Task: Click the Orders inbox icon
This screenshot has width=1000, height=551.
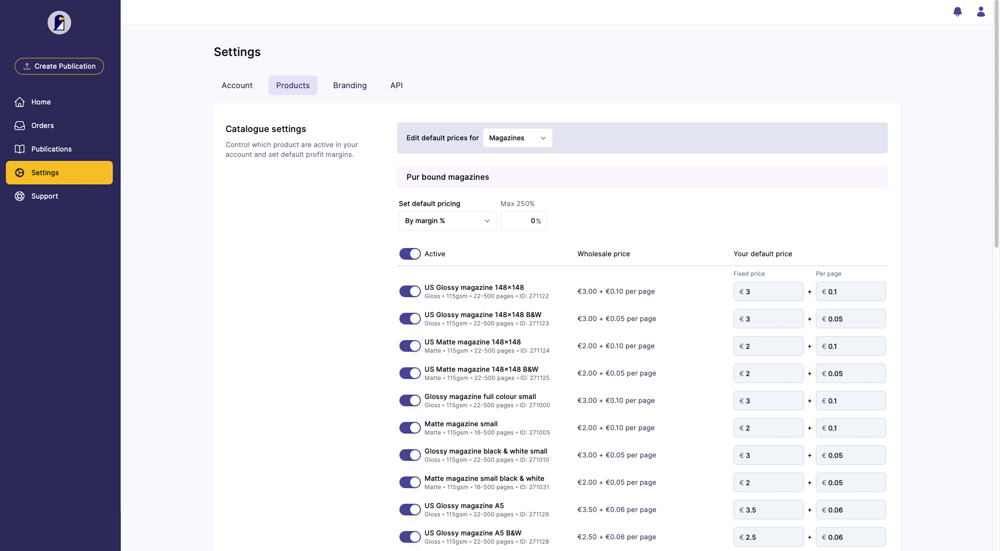Action: point(19,125)
